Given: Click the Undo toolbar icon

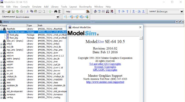Looking at the screenshot, I should pyautogui.click(x=40, y=11).
